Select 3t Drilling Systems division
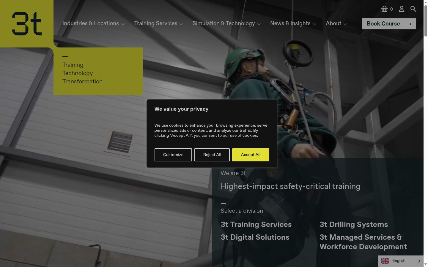This screenshot has height=267, width=428. [x=354, y=225]
